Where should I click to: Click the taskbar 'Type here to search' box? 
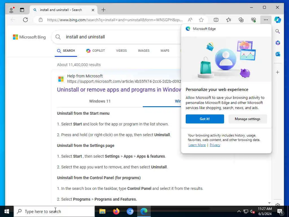54,211
